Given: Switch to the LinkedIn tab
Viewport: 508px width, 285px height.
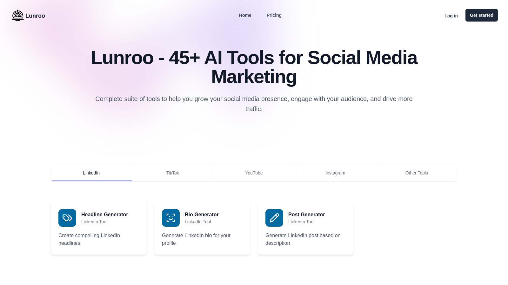Looking at the screenshot, I should [91, 173].
